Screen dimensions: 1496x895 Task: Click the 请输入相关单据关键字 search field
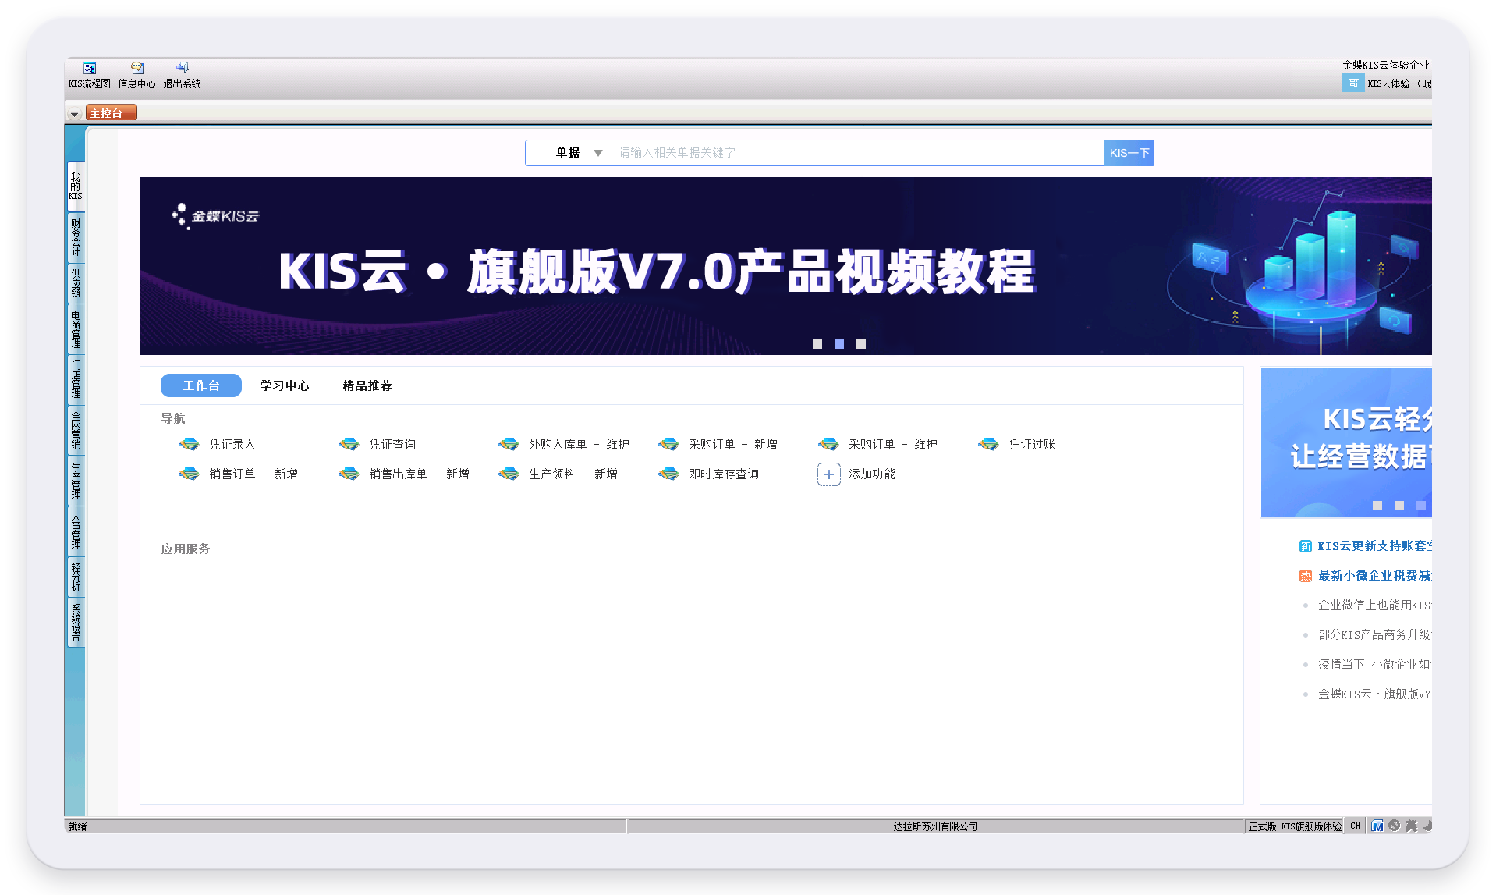(x=858, y=153)
